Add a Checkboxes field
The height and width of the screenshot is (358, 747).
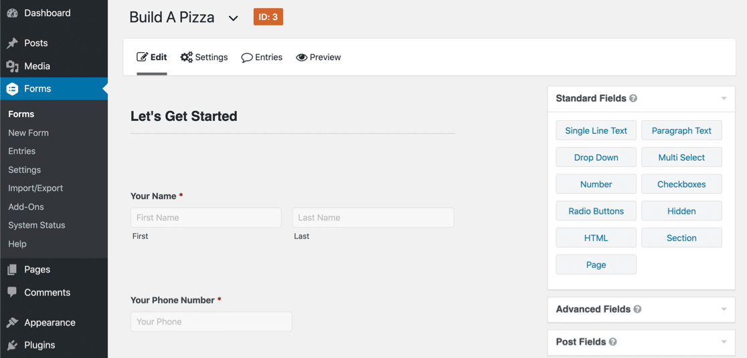pos(681,184)
